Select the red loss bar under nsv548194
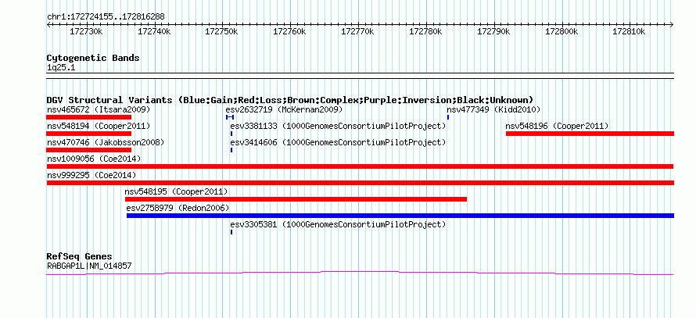This screenshot has width=696, height=318. click(89, 134)
